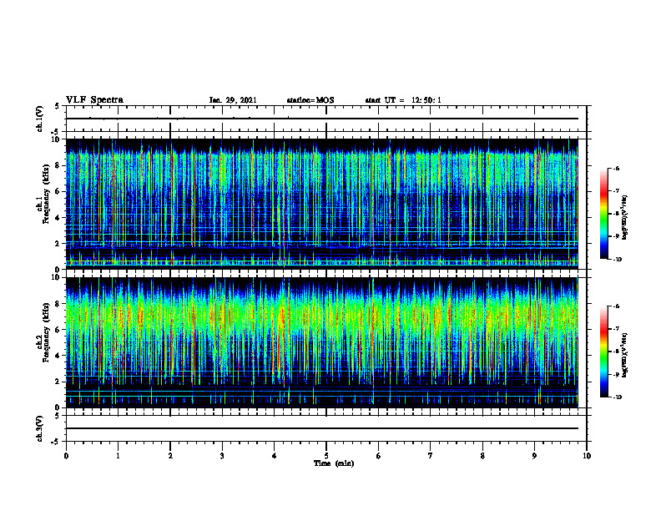Click time axis tick label "0"
Screen dimensions: 661x511
[x=66, y=456]
